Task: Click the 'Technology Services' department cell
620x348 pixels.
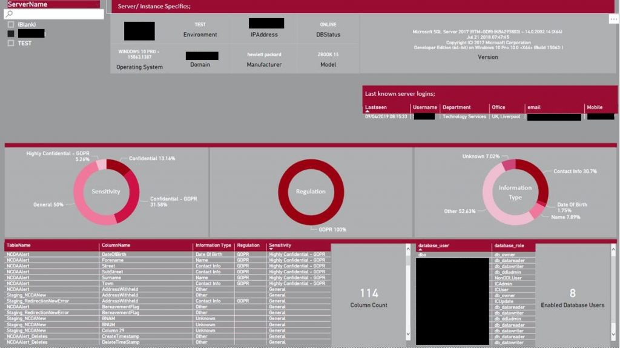Action: tap(464, 117)
